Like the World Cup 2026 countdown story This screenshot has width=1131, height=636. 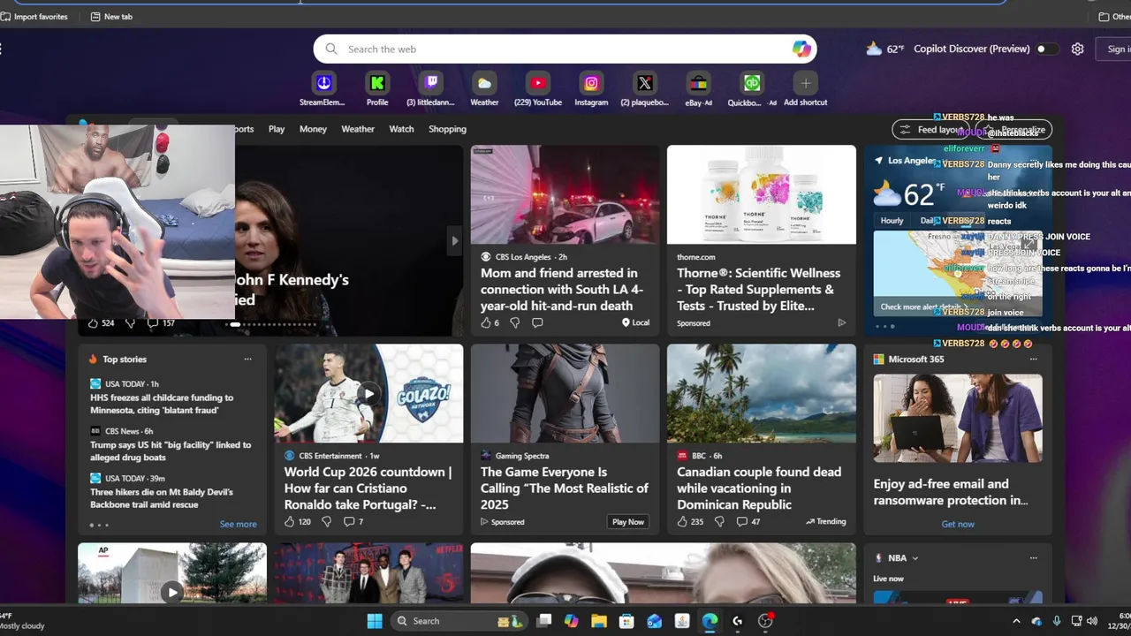289,522
